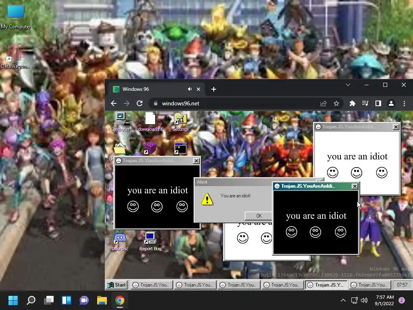Go forward in Chrome
The image size is (413, 310).
click(x=127, y=103)
